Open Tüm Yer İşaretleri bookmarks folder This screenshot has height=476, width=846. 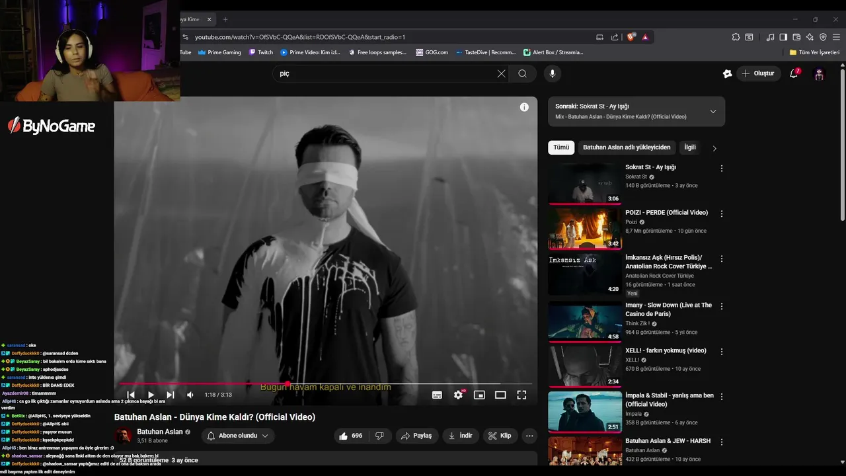[x=814, y=52]
